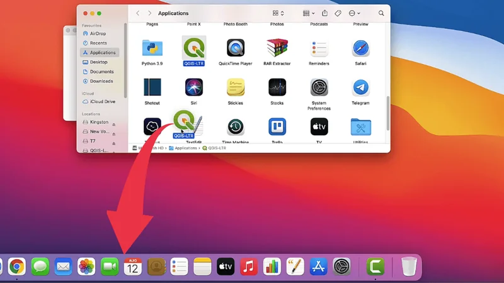Screen dimensions: 504x283
Task: Open Google Chrome in the Dock
Action: [17, 267]
